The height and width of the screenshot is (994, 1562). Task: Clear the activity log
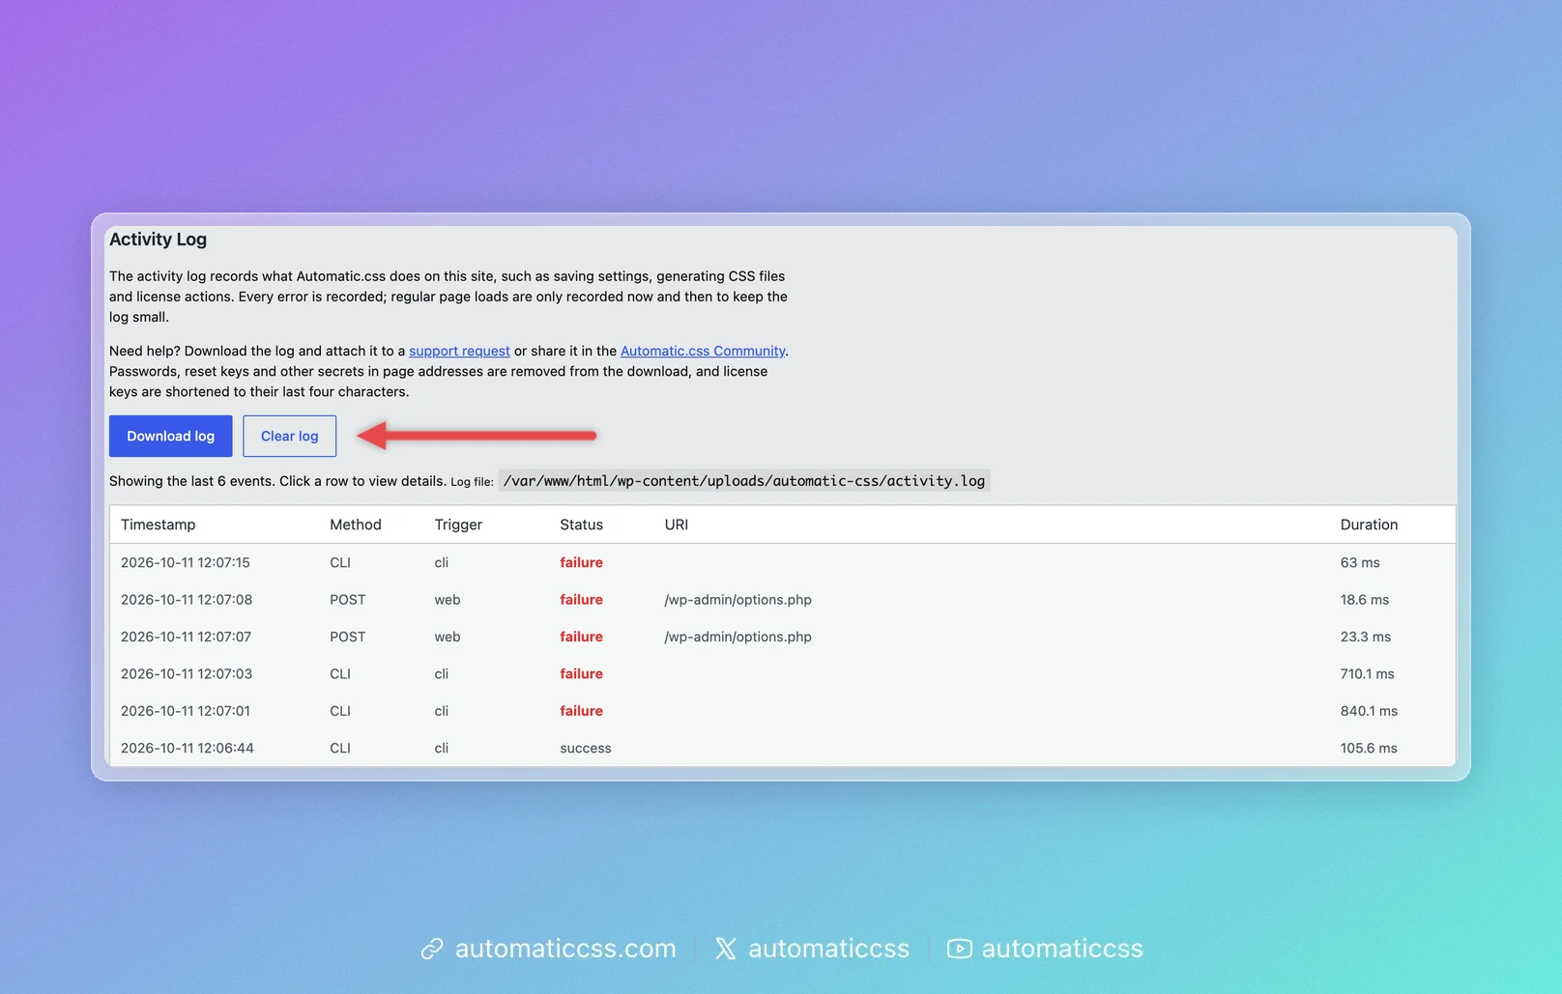(289, 436)
